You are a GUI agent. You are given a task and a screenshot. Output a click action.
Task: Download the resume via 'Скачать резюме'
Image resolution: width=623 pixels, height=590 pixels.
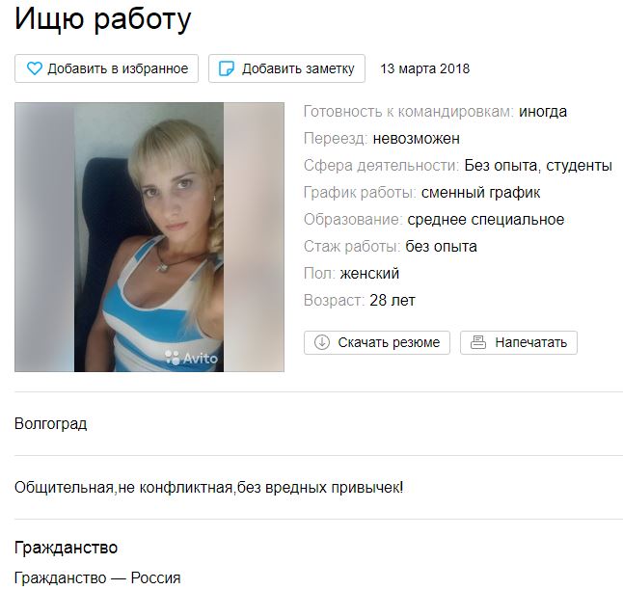[x=377, y=342]
